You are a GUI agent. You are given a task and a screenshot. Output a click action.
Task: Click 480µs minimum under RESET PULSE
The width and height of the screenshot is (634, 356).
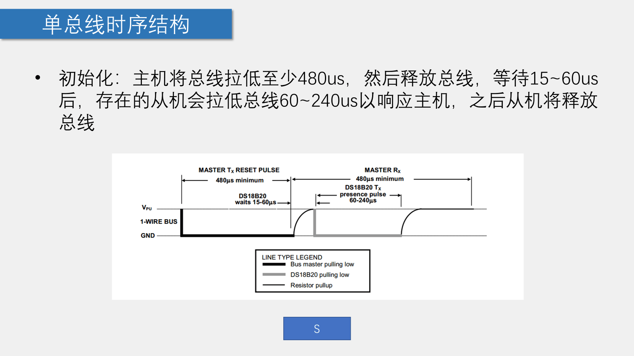tap(239, 180)
